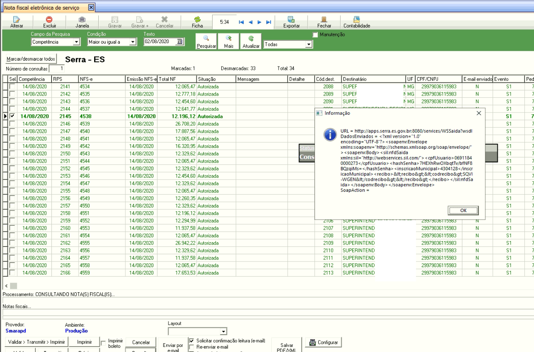
Task: Sort by the Situação column header
Action: 216,79
